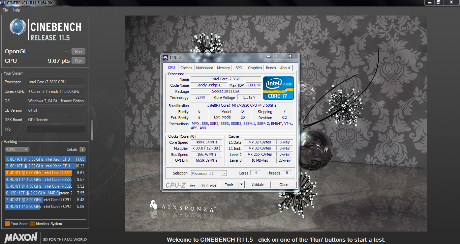The height and width of the screenshot is (244, 460).
Task: Click the processor name Intel Core i7 3820 field
Action: pyautogui.click(x=226, y=79)
